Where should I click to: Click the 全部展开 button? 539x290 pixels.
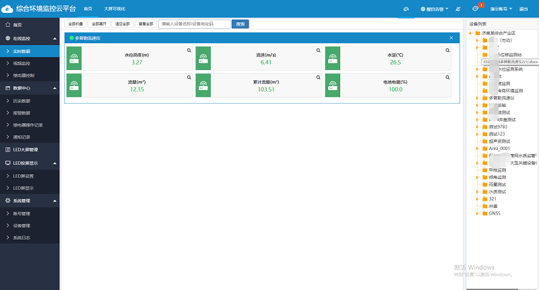pos(99,24)
